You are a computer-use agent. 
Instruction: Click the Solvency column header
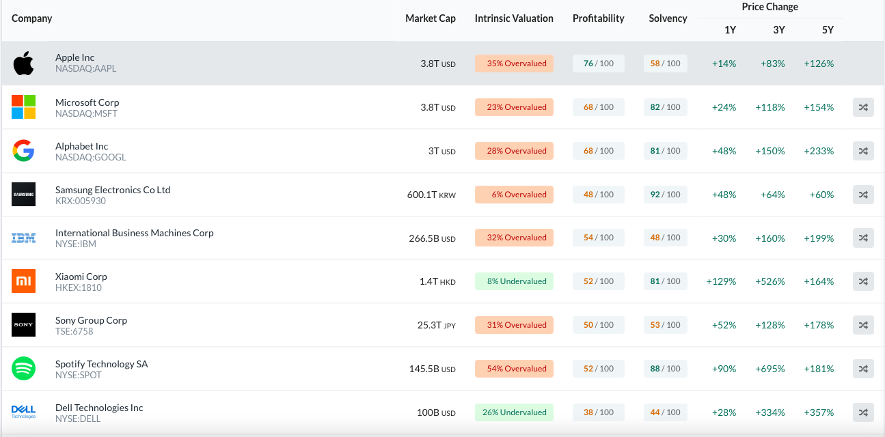pos(667,18)
